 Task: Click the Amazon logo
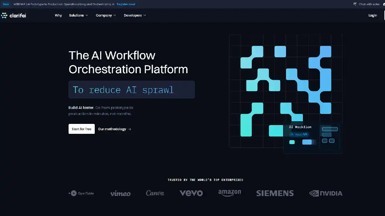click(x=229, y=193)
